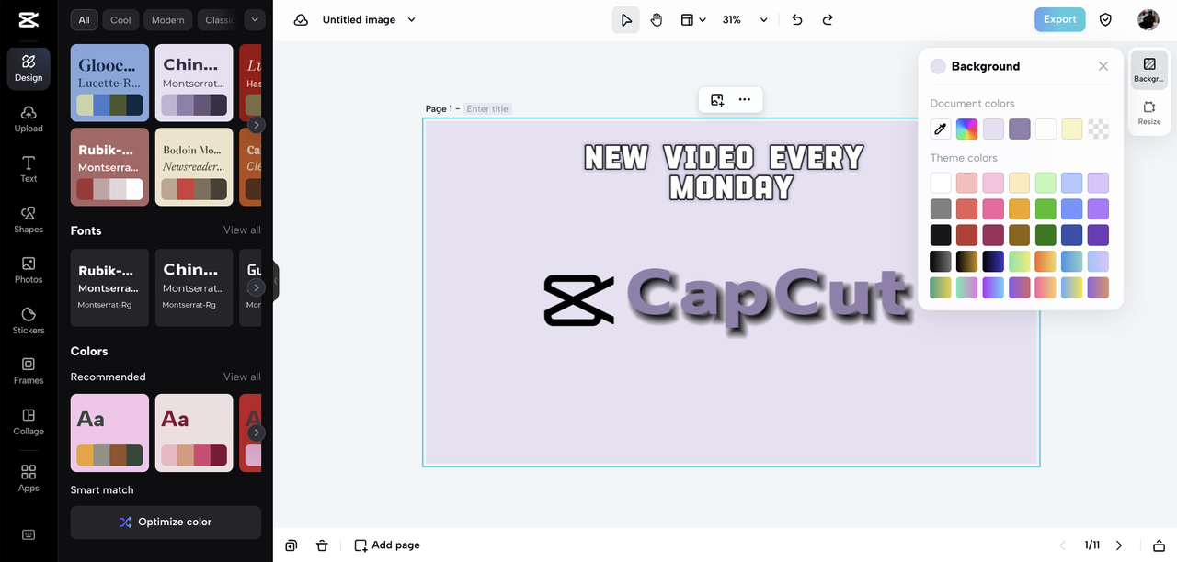
Task: Open the Stickers panel
Action: pyautogui.click(x=29, y=320)
